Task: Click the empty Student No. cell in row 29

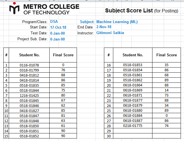Action: [x=133, y=131]
